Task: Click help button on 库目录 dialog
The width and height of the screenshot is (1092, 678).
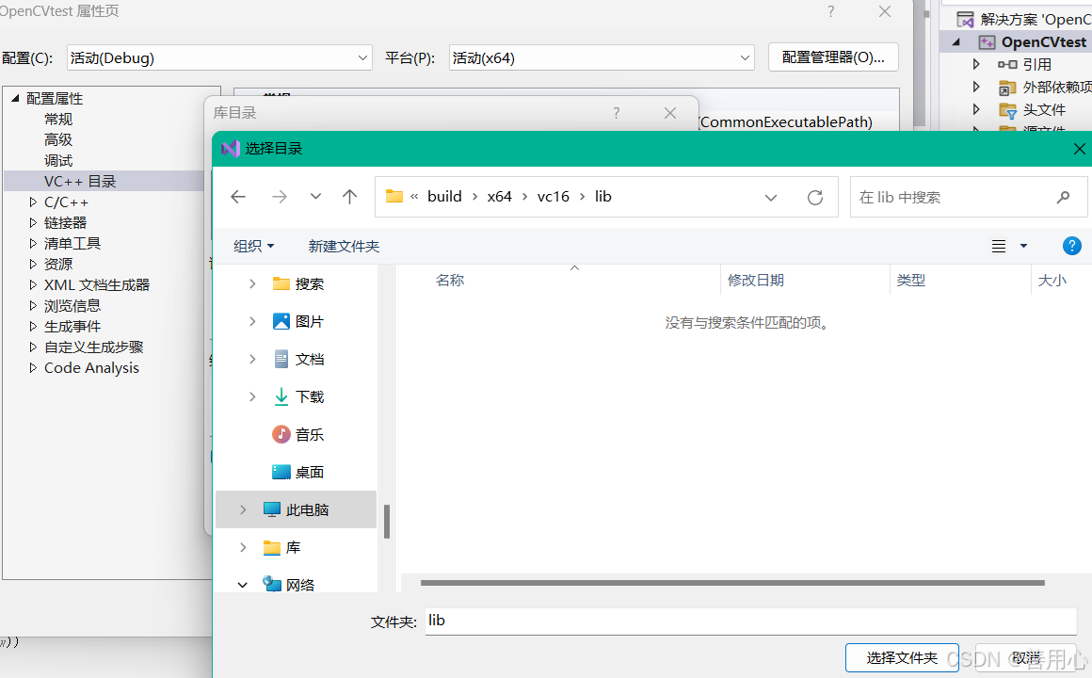Action: pos(617,113)
